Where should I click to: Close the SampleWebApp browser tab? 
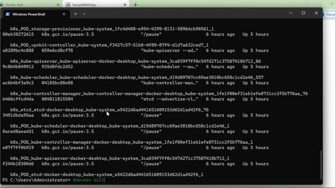(125, 5)
